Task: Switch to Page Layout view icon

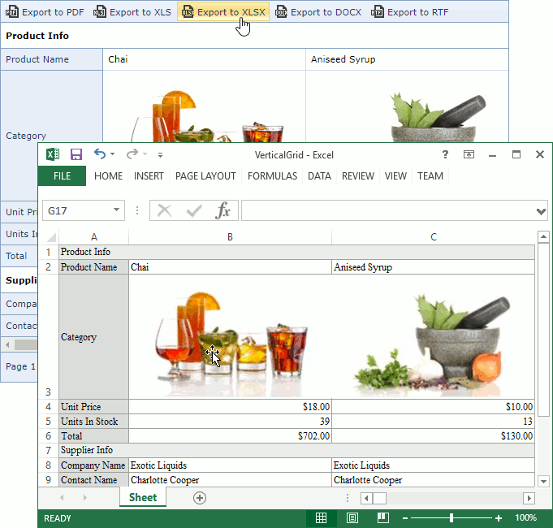Action: tap(352, 517)
